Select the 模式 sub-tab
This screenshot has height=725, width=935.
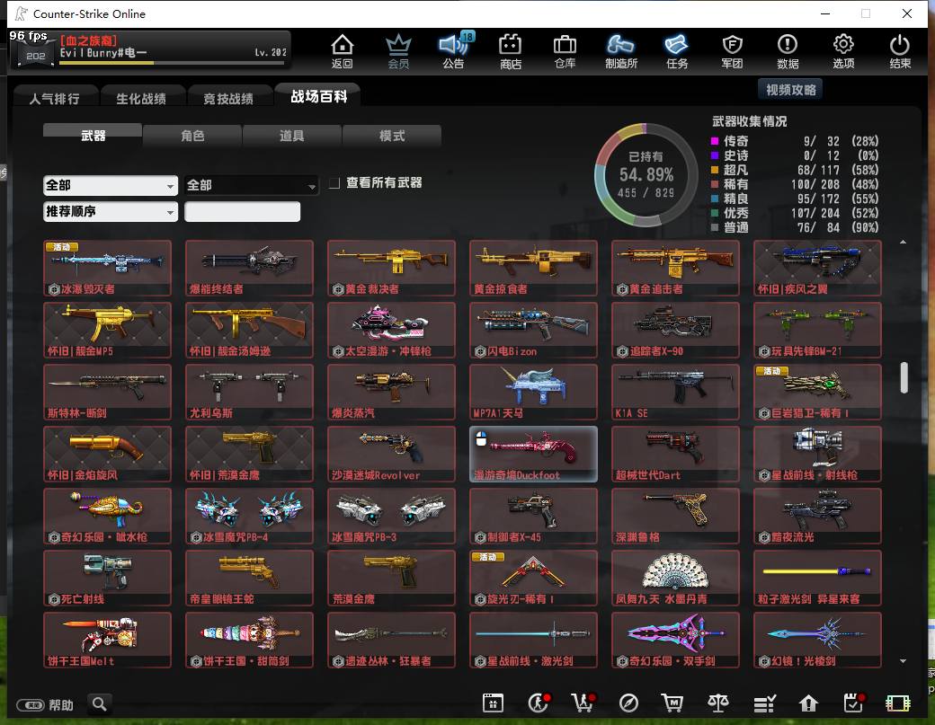(392, 136)
